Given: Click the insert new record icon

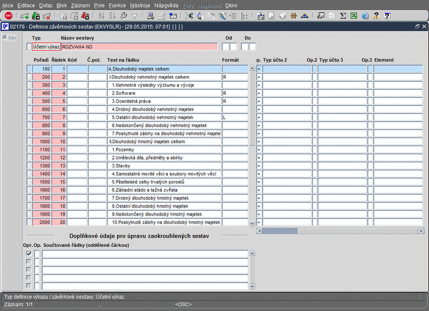Looking at the screenshot, I should 25,16.
